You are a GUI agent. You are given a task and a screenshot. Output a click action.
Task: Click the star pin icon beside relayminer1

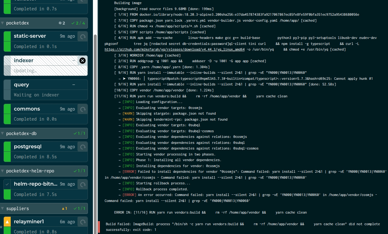[1, 227]
